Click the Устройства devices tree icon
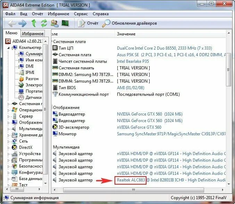 point(15,154)
